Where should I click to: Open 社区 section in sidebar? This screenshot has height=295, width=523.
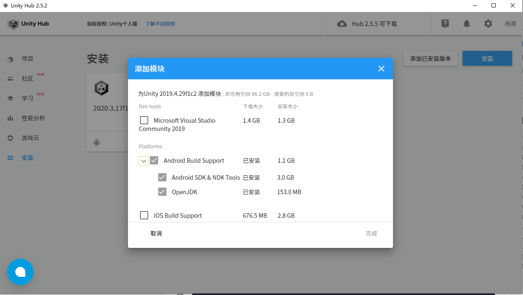[27, 79]
